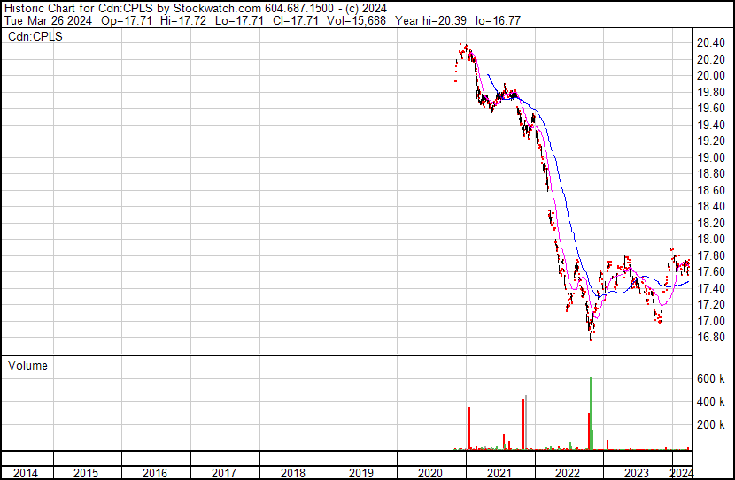Viewport: 735px width, 480px height.
Task: Click the 19.00 price axis label
Action: coord(712,157)
